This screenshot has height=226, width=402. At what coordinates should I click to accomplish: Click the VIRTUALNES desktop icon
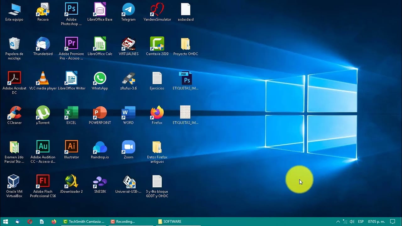[128, 46]
